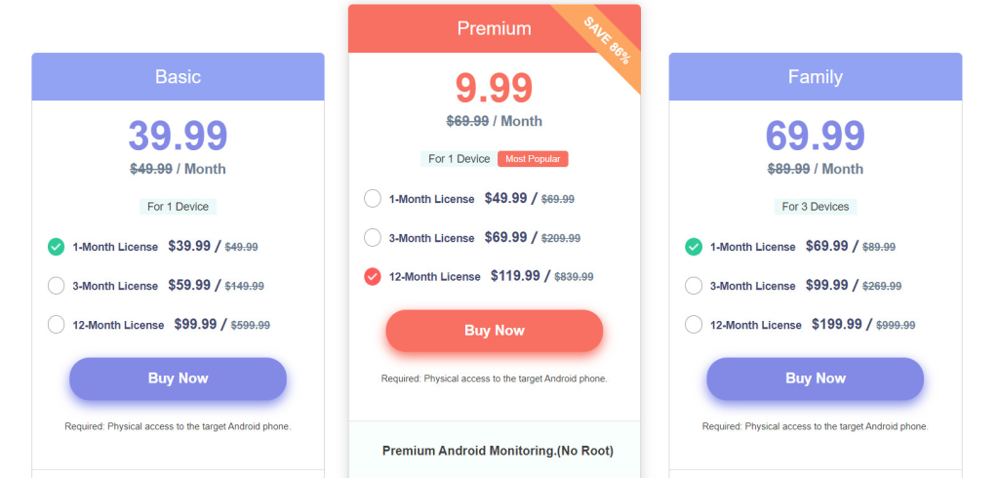This screenshot has height=478, width=999.
Task: Click the Premium plan header
Action: pyautogui.click(x=494, y=28)
